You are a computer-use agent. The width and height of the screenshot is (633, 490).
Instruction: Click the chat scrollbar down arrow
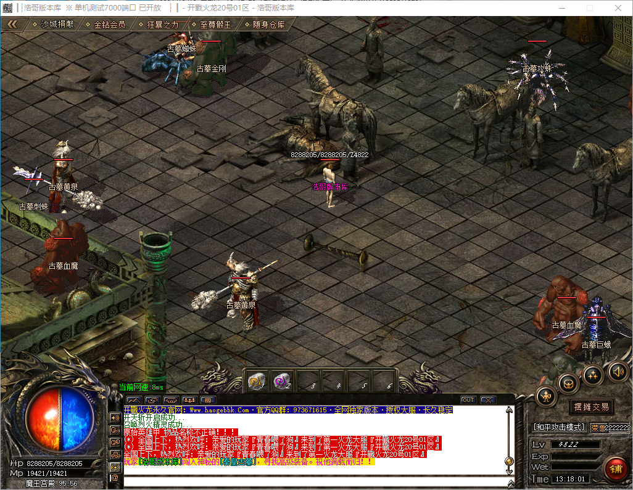click(510, 471)
